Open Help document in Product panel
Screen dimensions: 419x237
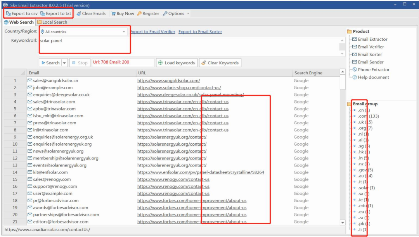pyautogui.click(x=373, y=77)
